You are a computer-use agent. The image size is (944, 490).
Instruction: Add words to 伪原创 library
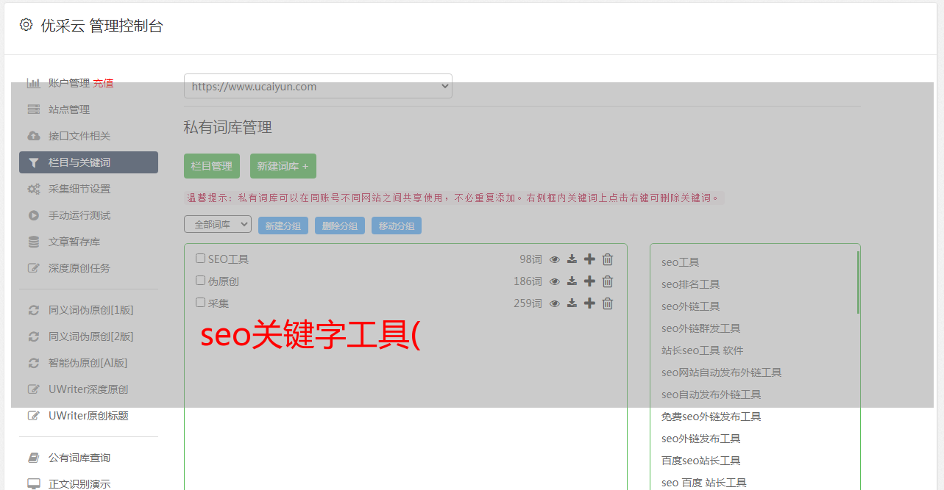pos(589,281)
